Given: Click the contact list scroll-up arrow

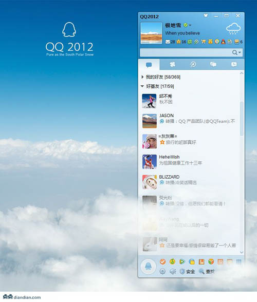Looking at the screenshot, I should [x=242, y=73].
